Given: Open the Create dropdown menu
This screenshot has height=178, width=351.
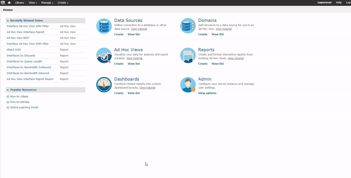Looking at the screenshot, I should (63, 3).
